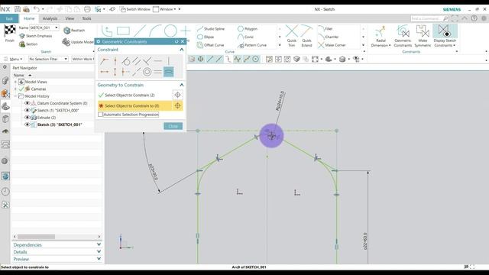The width and height of the screenshot is (489, 275).
Task: Open the Within Work Part scope dropdown
Action: tap(83, 59)
